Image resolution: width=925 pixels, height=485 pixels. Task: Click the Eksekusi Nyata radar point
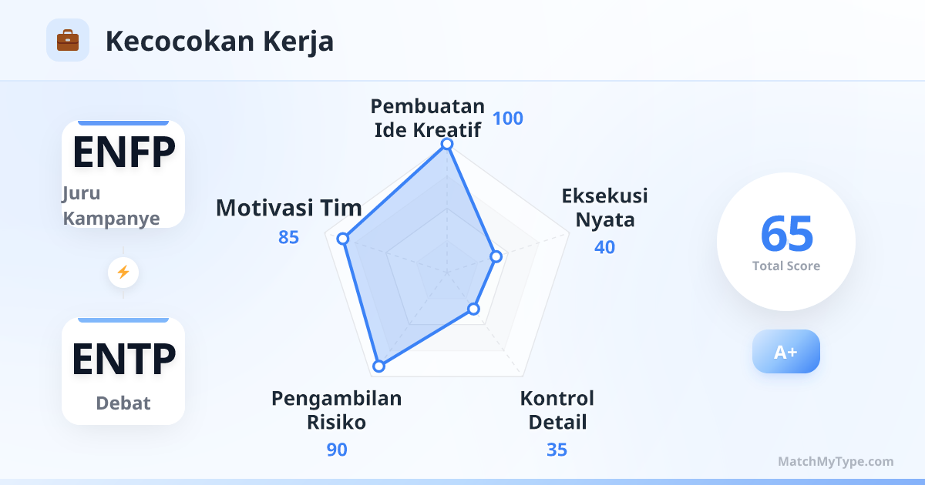[x=496, y=256]
